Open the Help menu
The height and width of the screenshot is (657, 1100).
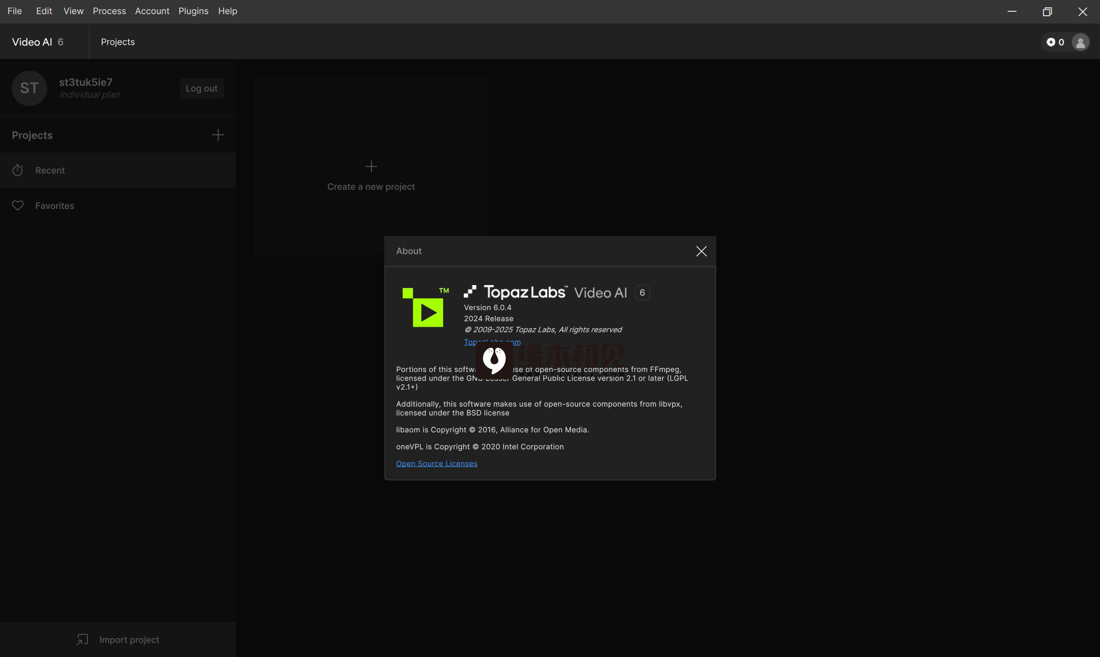point(227,11)
